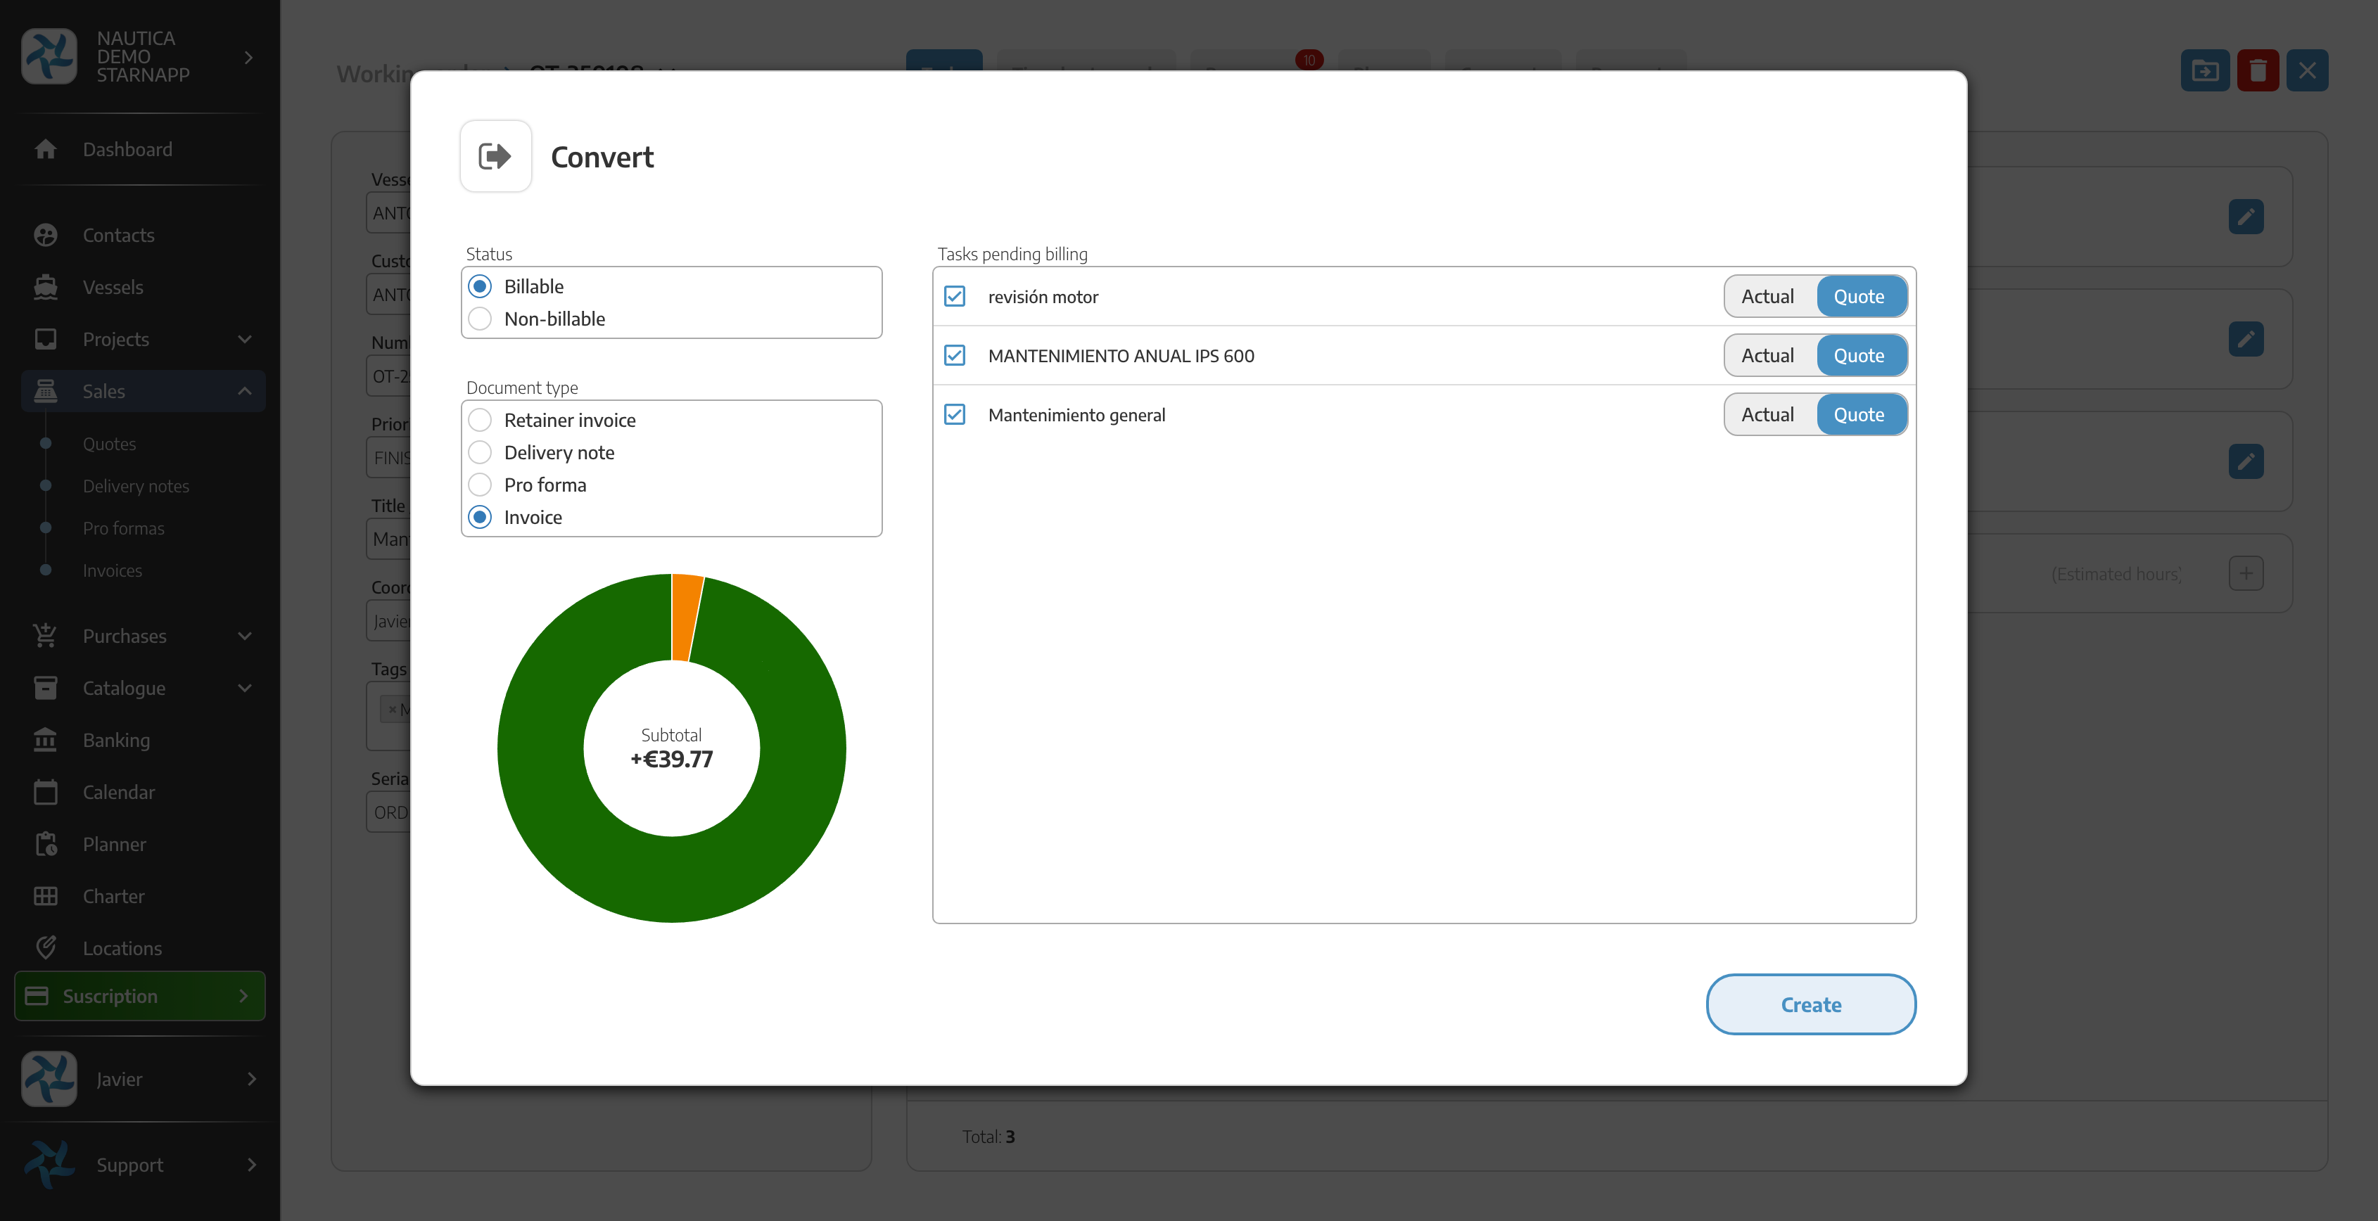Click the Banking building icon
Viewport: 2378px width, 1221px height.
tap(45, 740)
